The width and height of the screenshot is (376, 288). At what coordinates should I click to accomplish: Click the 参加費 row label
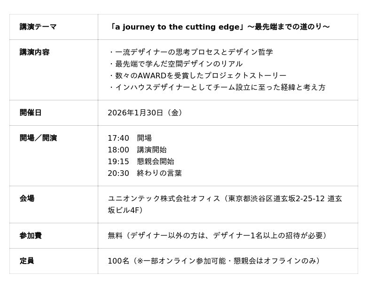click(x=31, y=235)
